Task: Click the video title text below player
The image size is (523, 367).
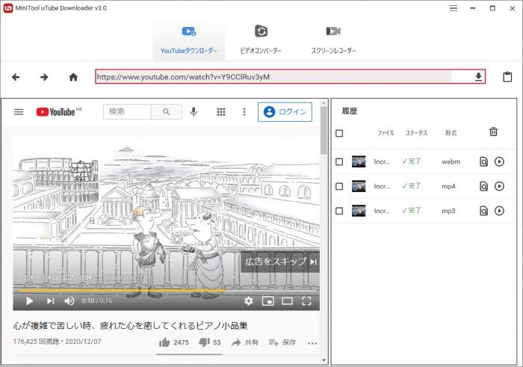Action: point(131,326)
